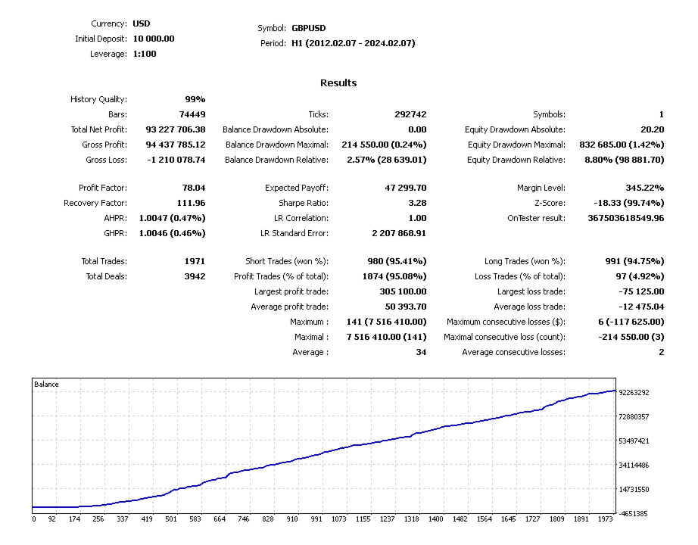
Task: Select the GBPUSD symbol text
Action: tap(308, 28)
